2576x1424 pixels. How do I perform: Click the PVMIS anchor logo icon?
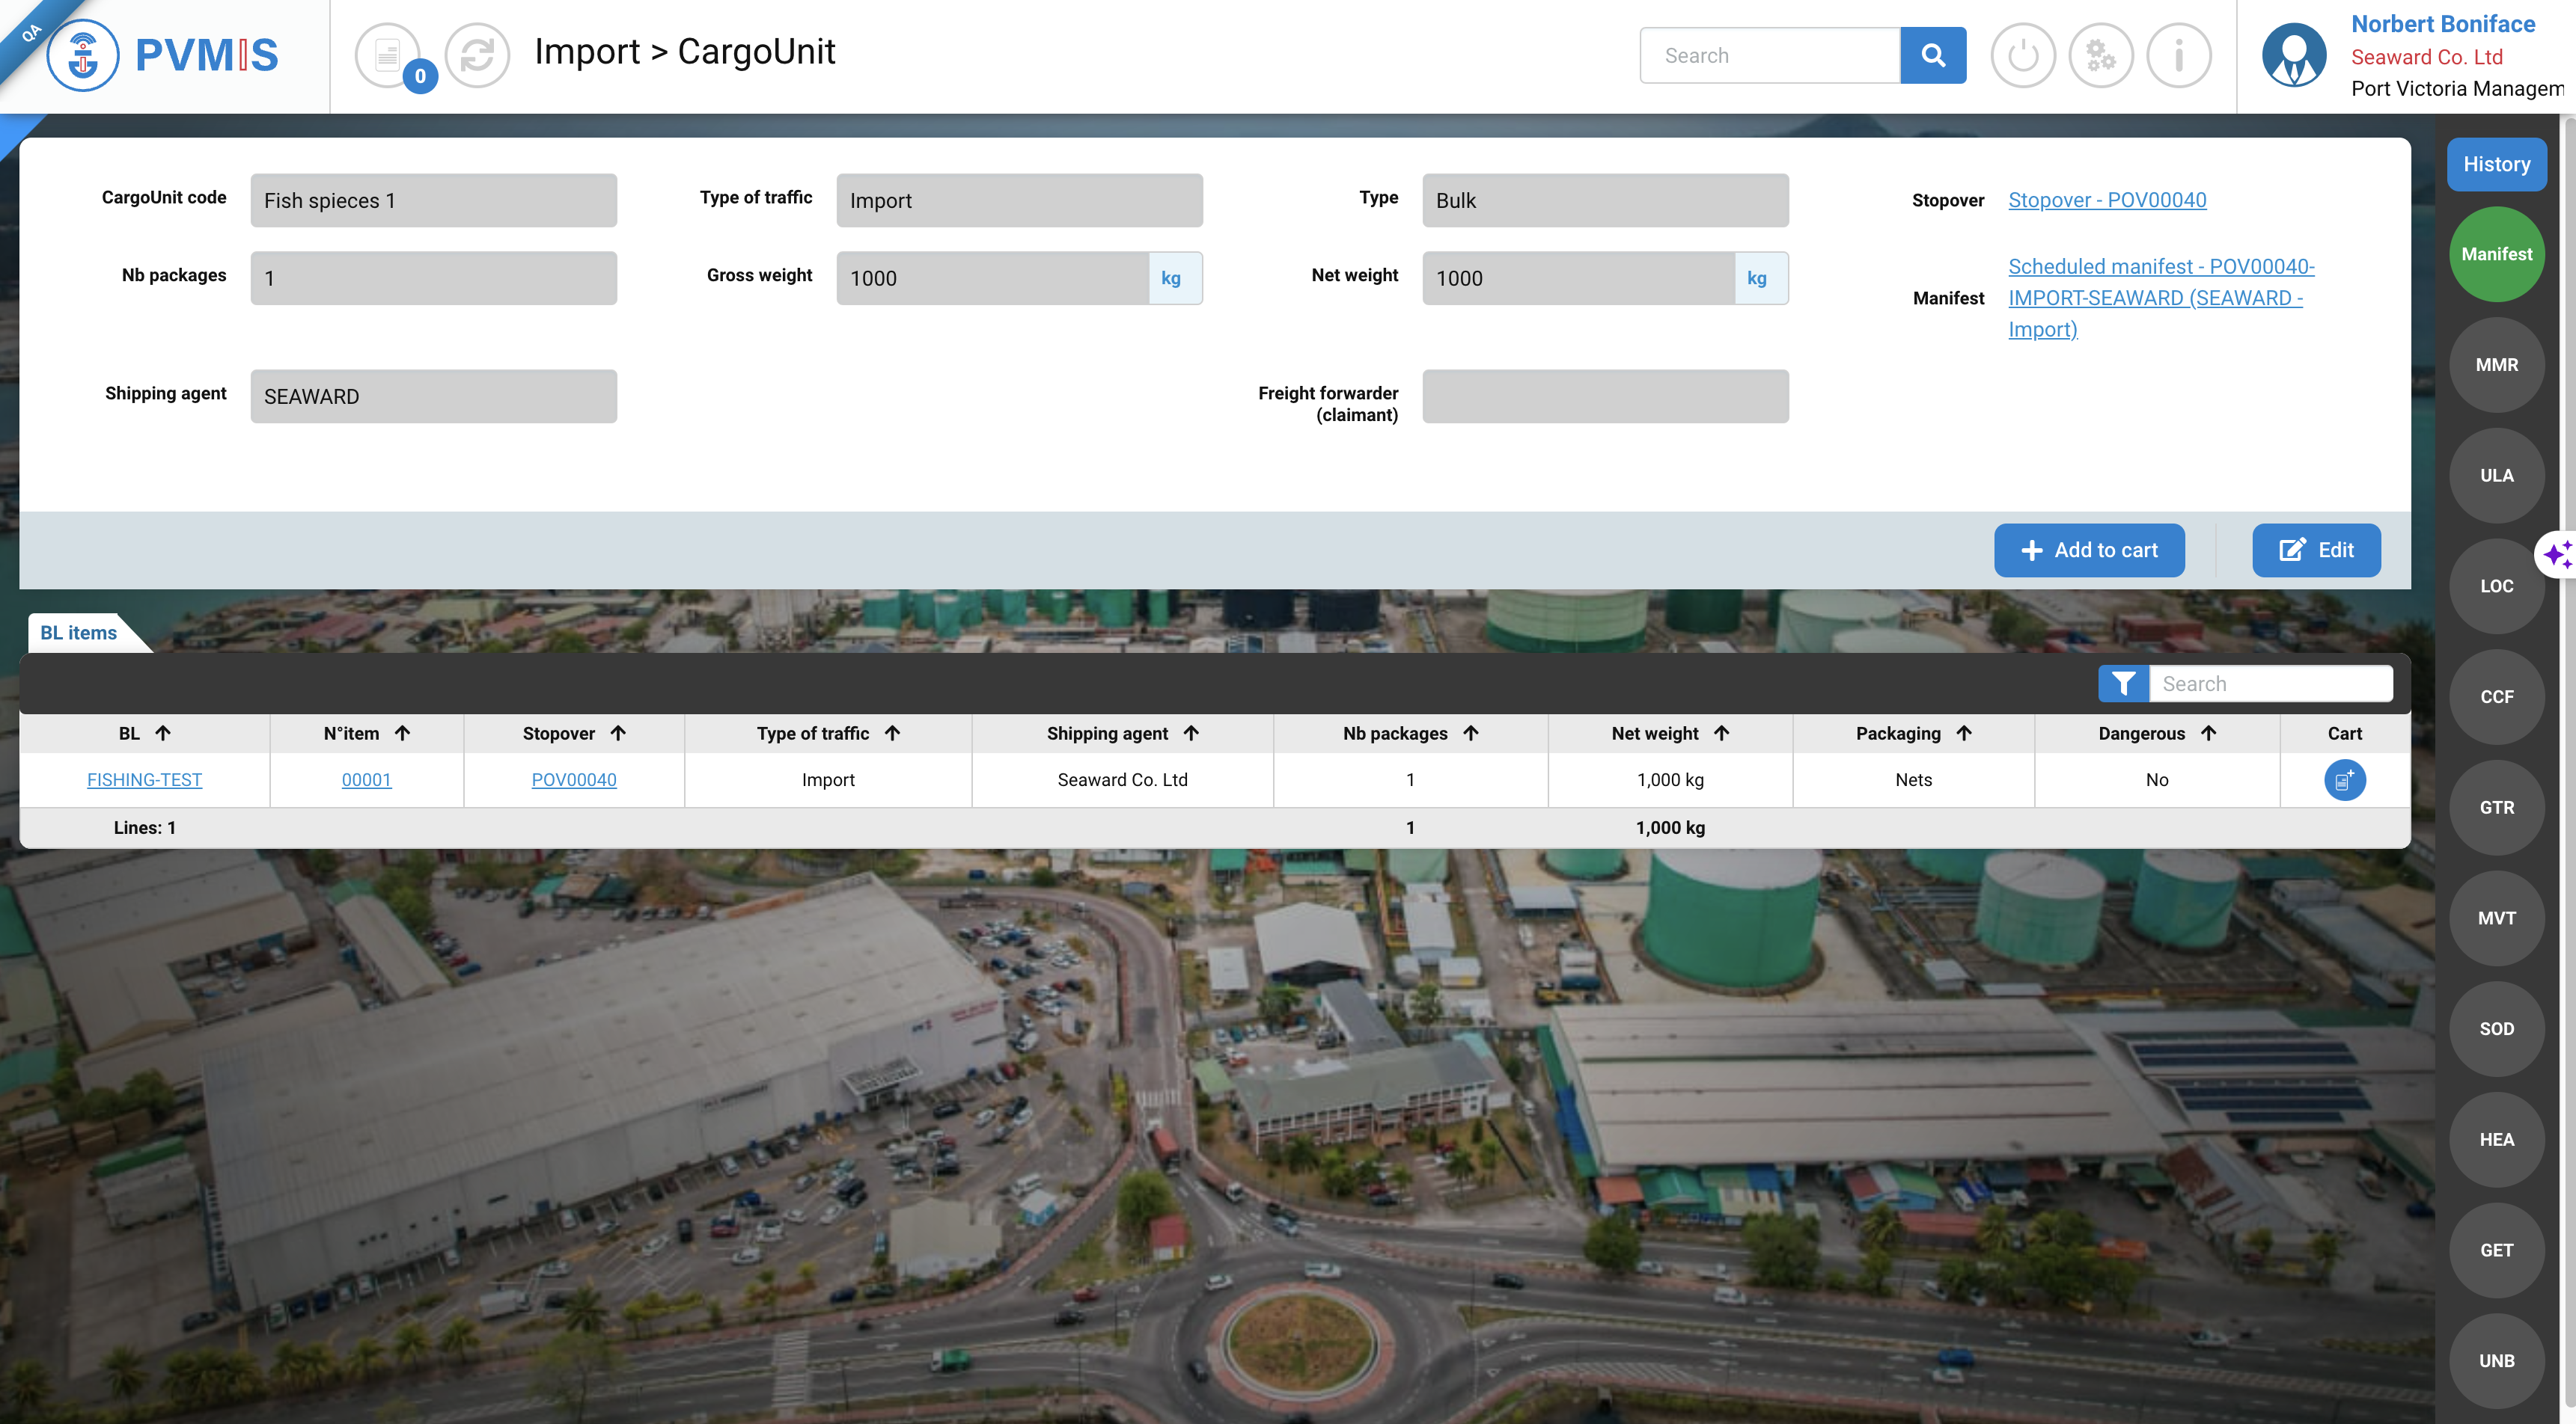click(x=83, y=55)
